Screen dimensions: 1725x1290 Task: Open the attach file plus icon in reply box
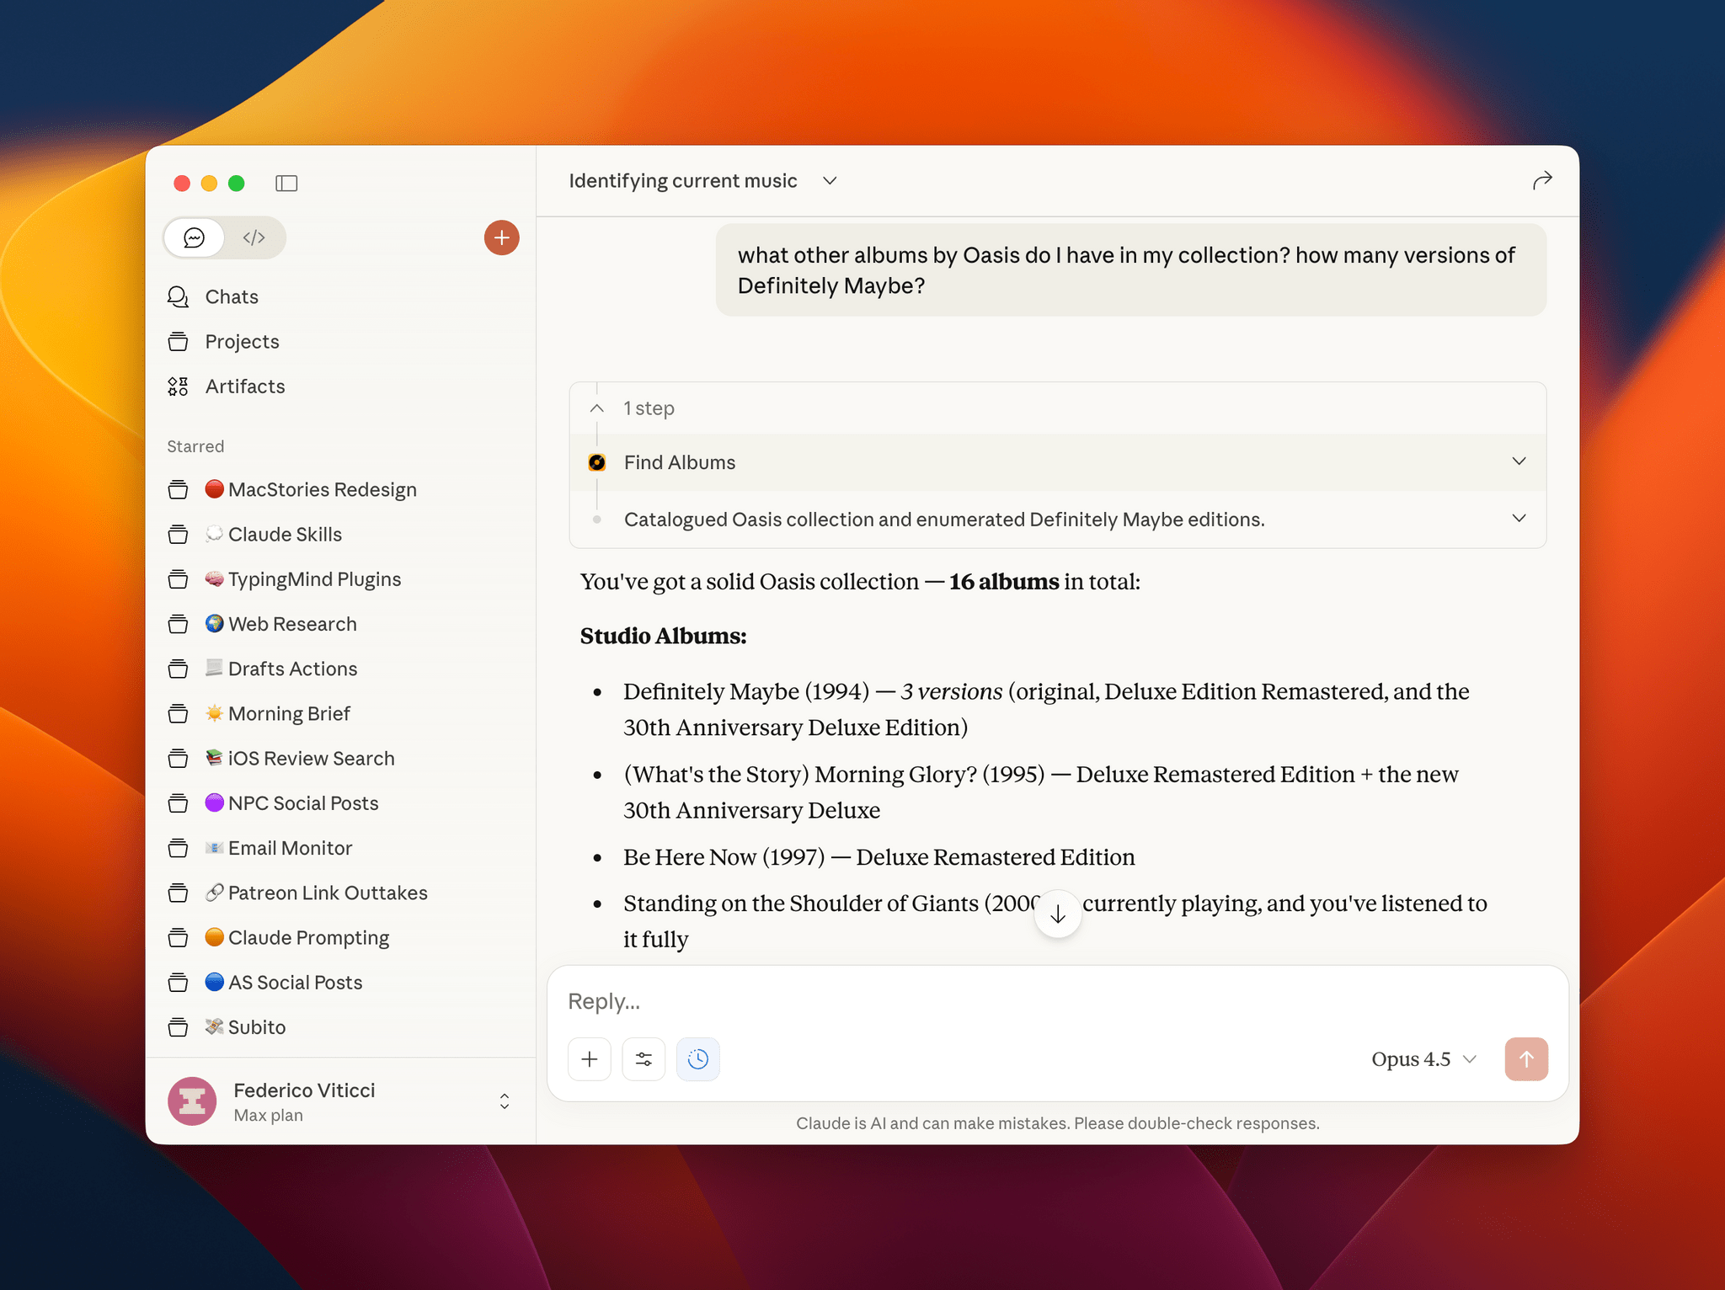point(589,1059)
